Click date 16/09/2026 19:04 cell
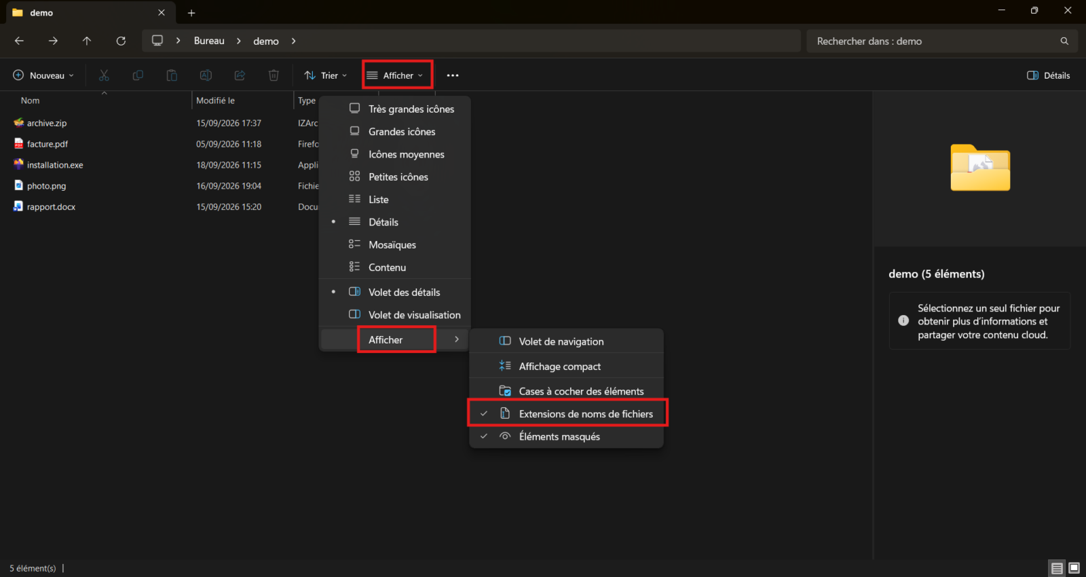This screenshot has width=1086, height=577. (229, 186)
